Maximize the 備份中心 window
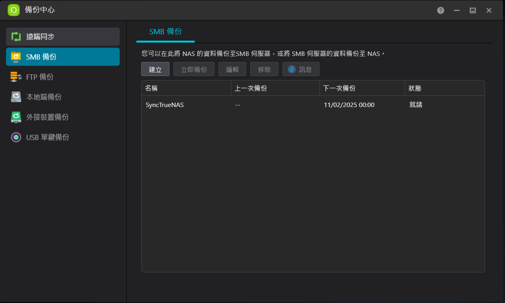Viewport: 505px width, 303px height. coord(473,10)
